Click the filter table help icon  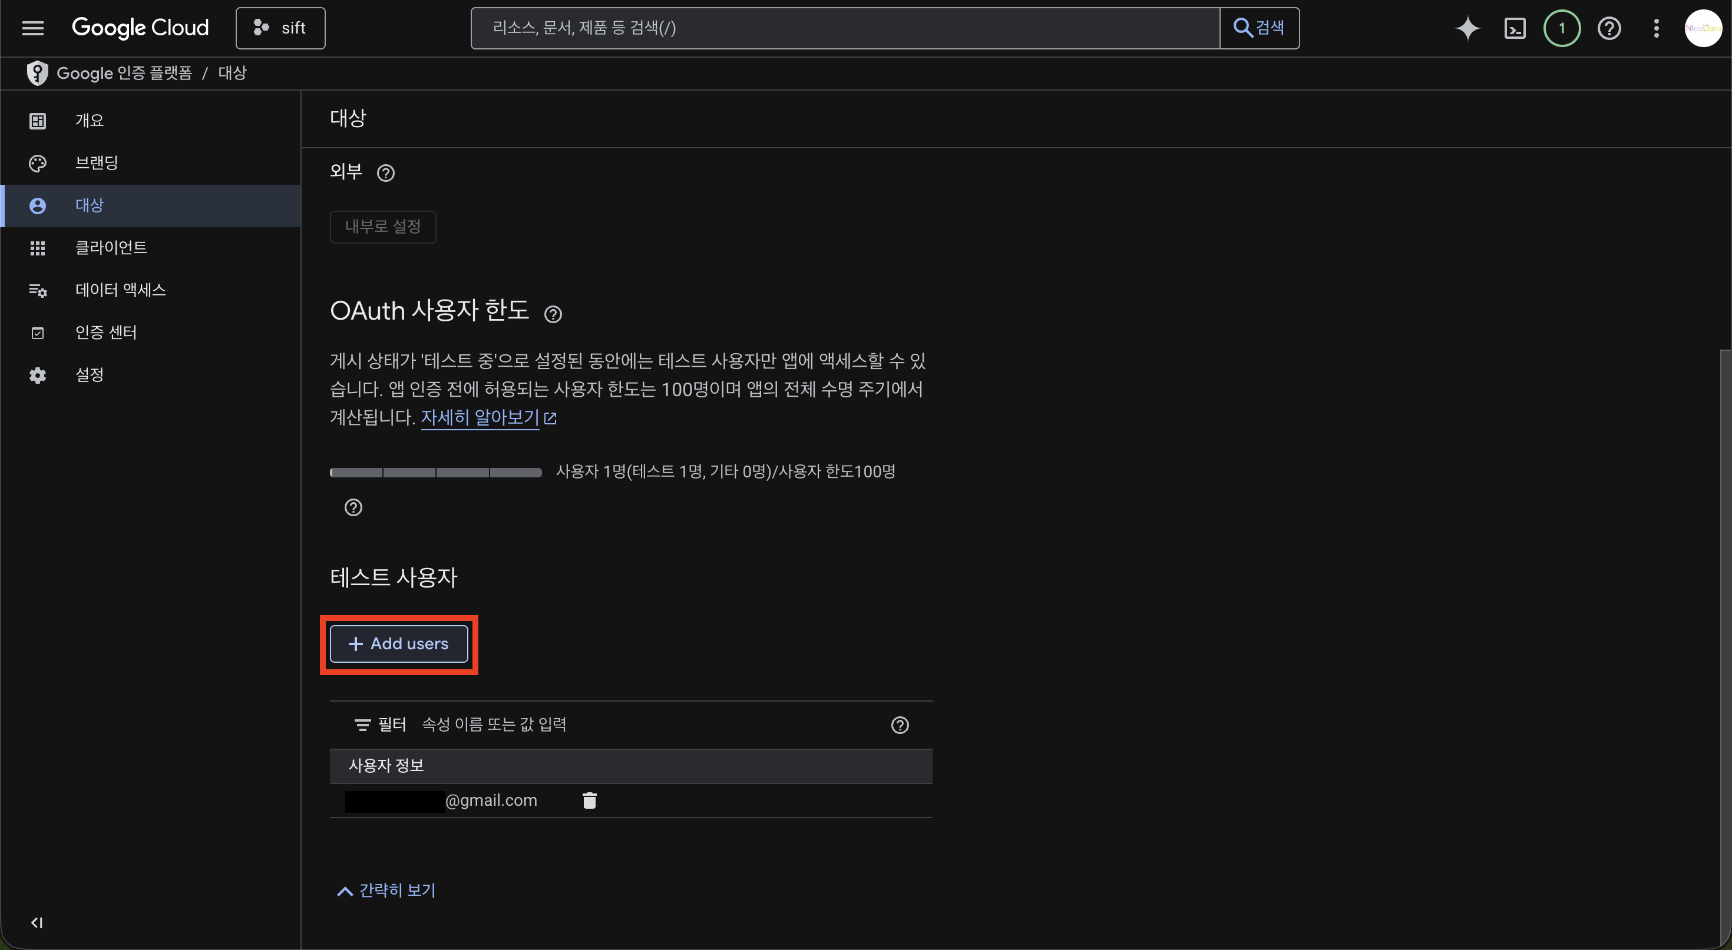tap(900, 725)
